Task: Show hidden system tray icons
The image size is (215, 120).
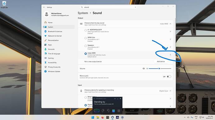Action: (185, 118)
